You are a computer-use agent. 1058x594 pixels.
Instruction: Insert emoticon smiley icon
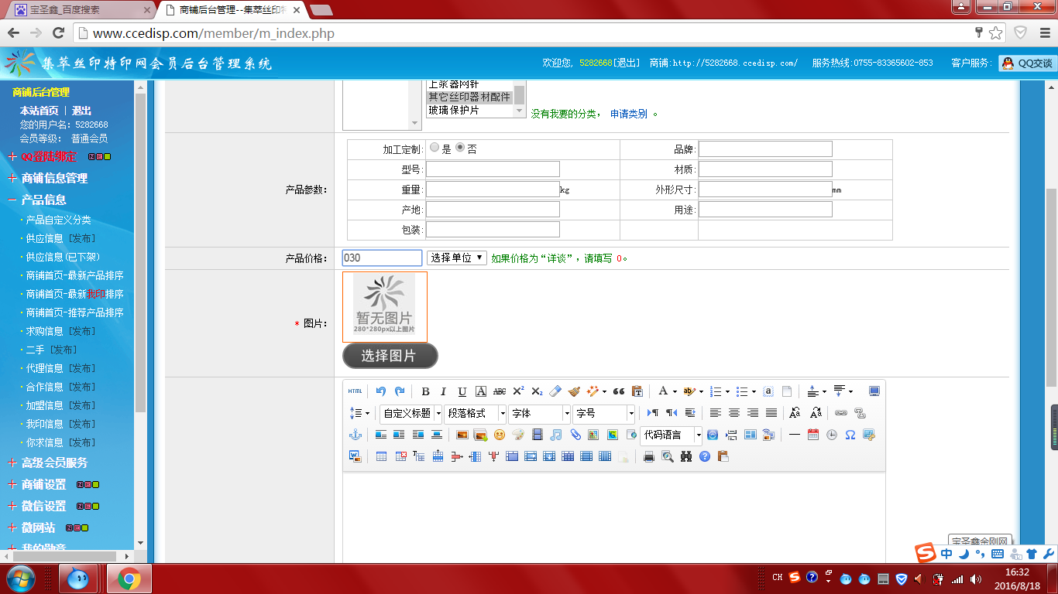tap(500, 435)
